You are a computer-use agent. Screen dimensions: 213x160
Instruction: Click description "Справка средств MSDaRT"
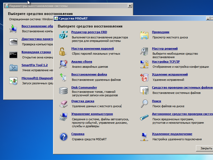(89, 139)
